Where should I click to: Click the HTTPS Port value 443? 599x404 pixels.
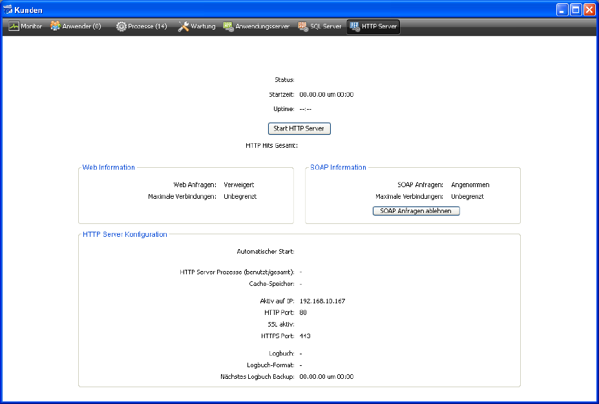pyautogui.click(x=305, y=336)
